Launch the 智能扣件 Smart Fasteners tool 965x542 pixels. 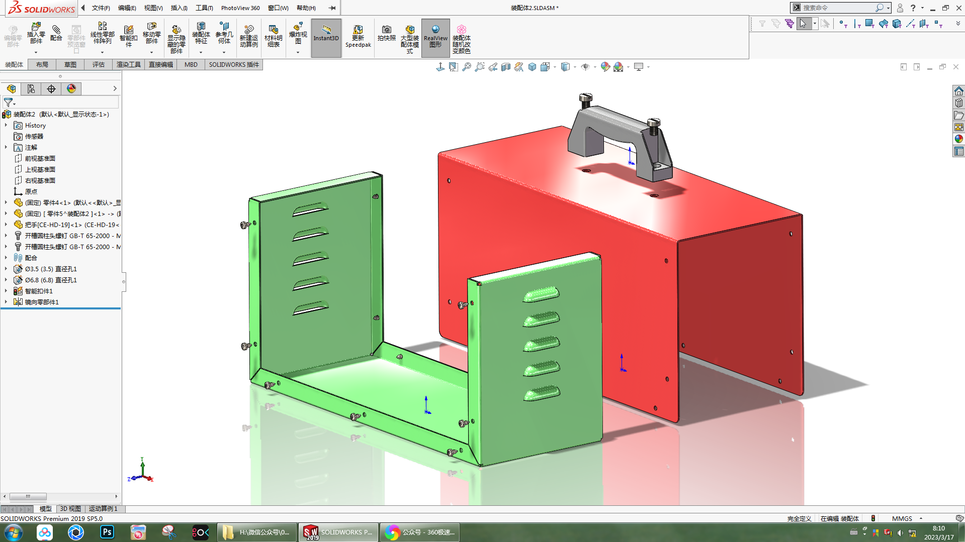click(129, 36)
